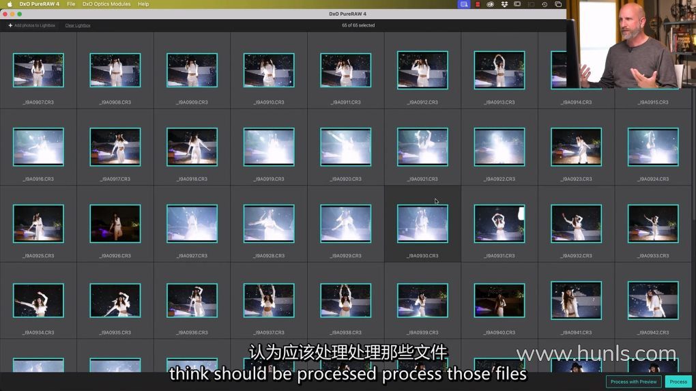
Task: Select thumbnail _I9A0933.CR3
Action: [653, 224]
